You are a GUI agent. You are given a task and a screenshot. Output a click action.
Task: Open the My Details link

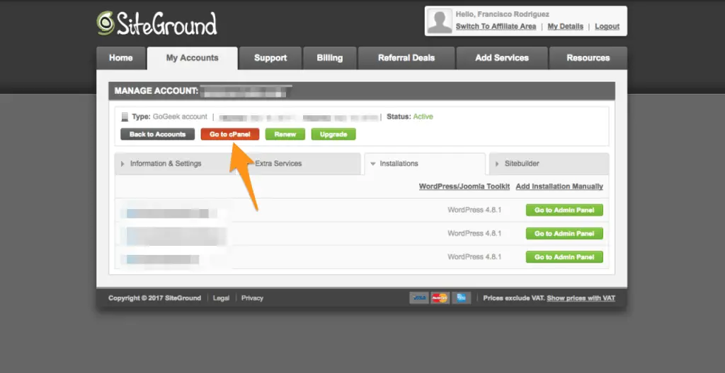566,26
